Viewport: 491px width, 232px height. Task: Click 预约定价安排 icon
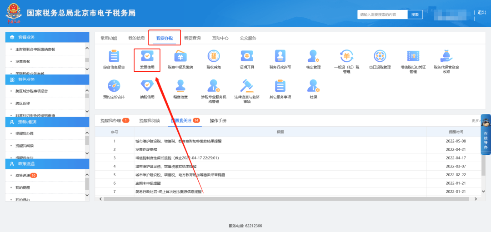[114, 86]
